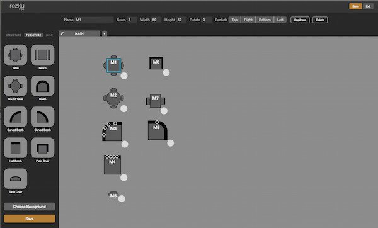Select the square Table furniture icon
The width and height of the screenshot is (378, 228).
[15, 55]
